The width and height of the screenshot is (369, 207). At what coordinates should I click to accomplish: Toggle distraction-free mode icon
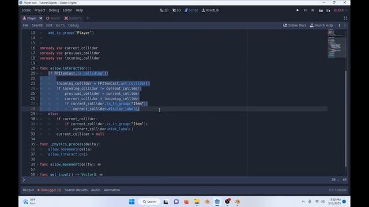pos(345,18)
